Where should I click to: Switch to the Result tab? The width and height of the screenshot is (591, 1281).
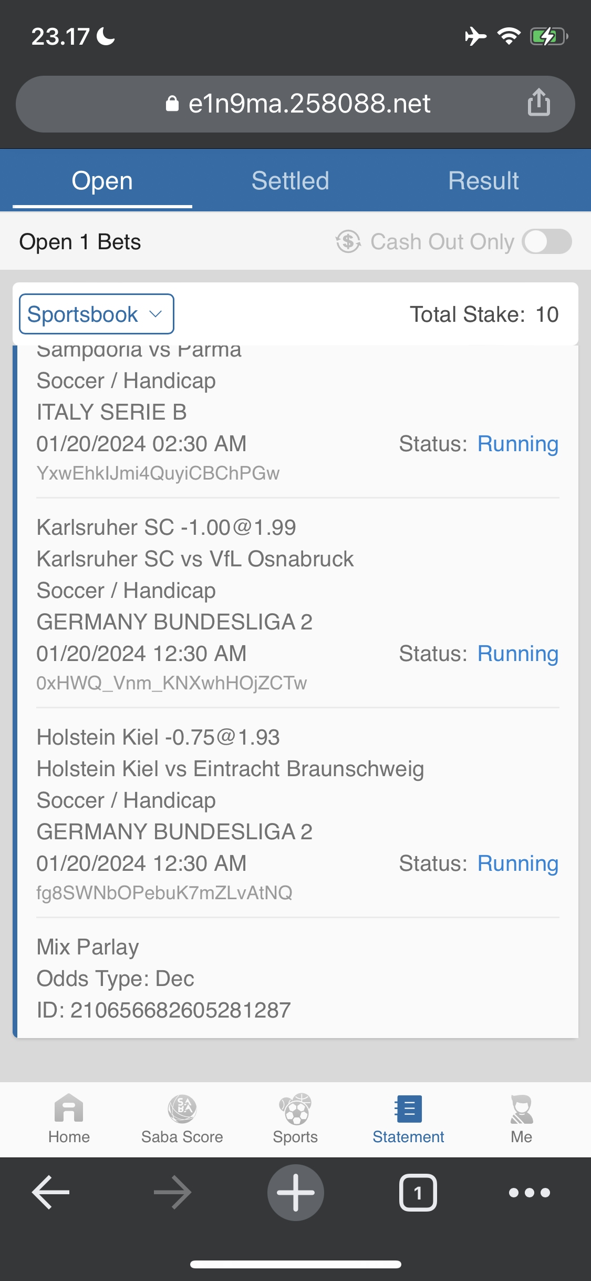(483, 181)
